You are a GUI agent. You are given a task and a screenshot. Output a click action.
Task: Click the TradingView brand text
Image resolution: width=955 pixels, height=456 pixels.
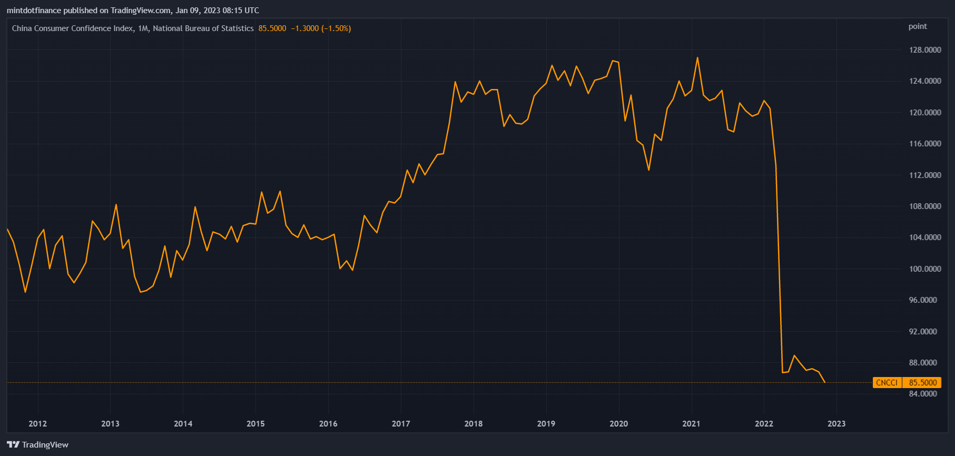click(x=45, y=444)
